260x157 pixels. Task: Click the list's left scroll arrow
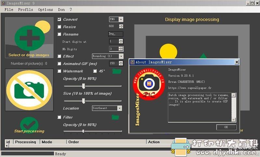click(7, 146)
